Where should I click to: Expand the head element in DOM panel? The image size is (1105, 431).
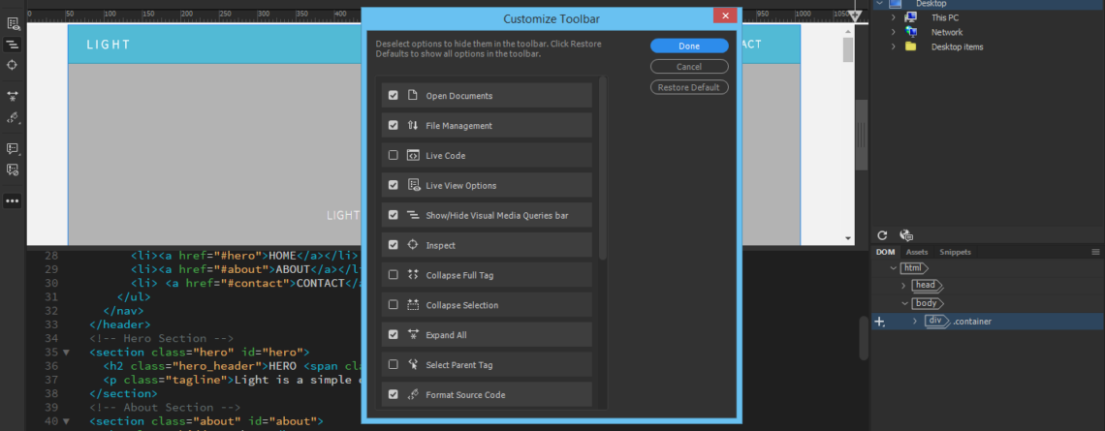(x=903, y=286)
